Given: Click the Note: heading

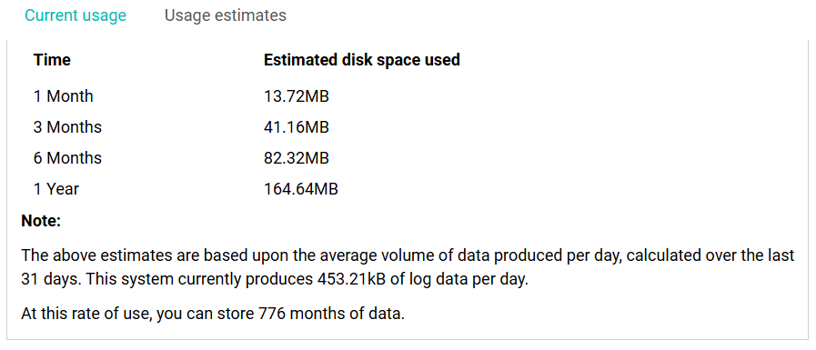Looking at the screenshot, I should click(x=41, y=221).
